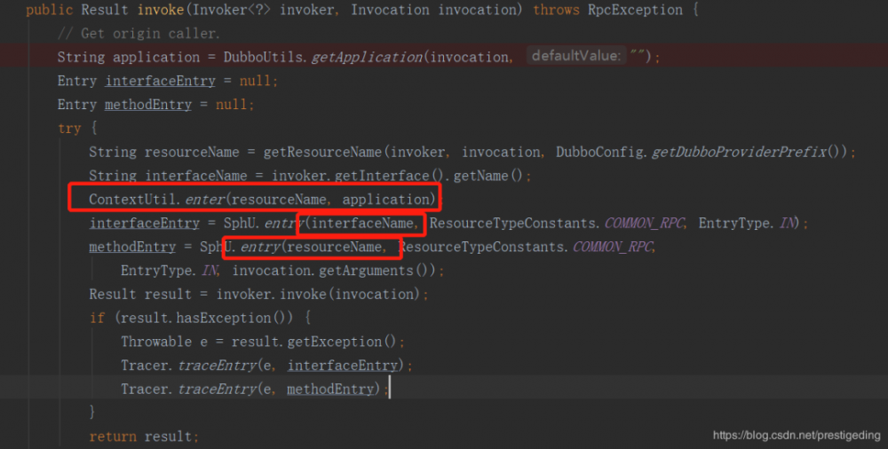This screenshot has width=888, height=449.
Task: Click "result" in the Result result declaration
Action: click(168, 295)
